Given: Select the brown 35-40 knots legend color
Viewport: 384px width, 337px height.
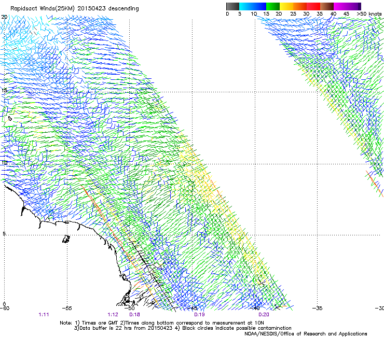Looking at the screenshot, I should [x=327, y=6].
